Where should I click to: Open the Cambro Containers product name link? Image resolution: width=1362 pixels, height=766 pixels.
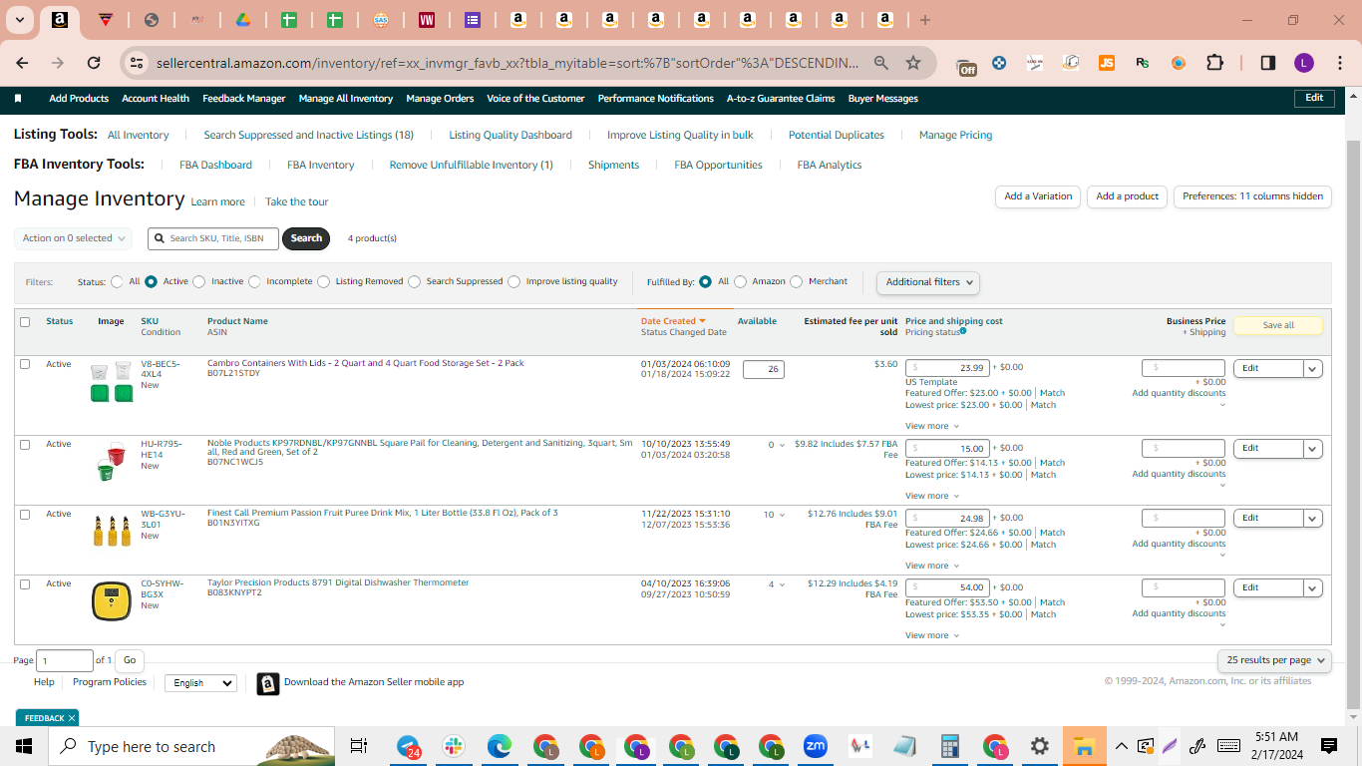tap(366, 363)
